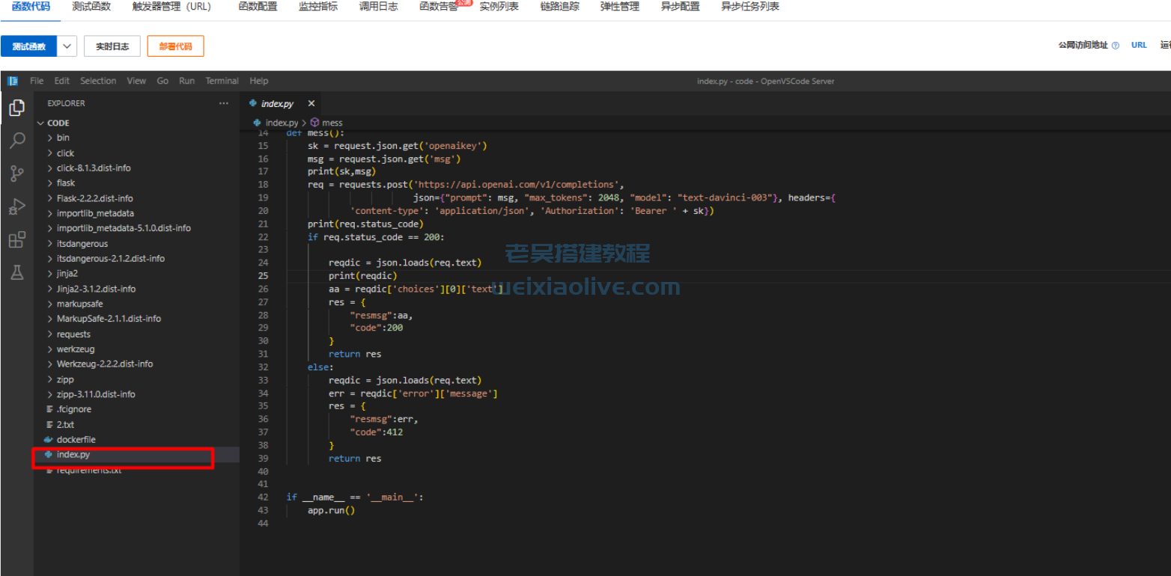Open the Terminal menu

point(222,81)
